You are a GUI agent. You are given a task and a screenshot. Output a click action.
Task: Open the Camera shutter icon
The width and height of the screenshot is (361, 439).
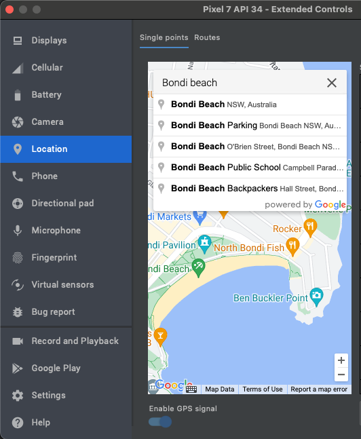tap(18, 122)
